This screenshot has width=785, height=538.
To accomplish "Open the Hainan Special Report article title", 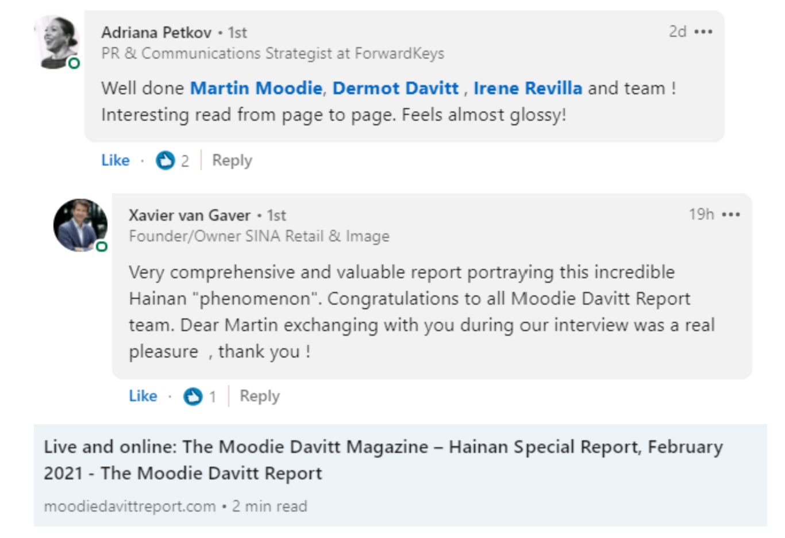I will pyautogui.click(x=383, y=459).
